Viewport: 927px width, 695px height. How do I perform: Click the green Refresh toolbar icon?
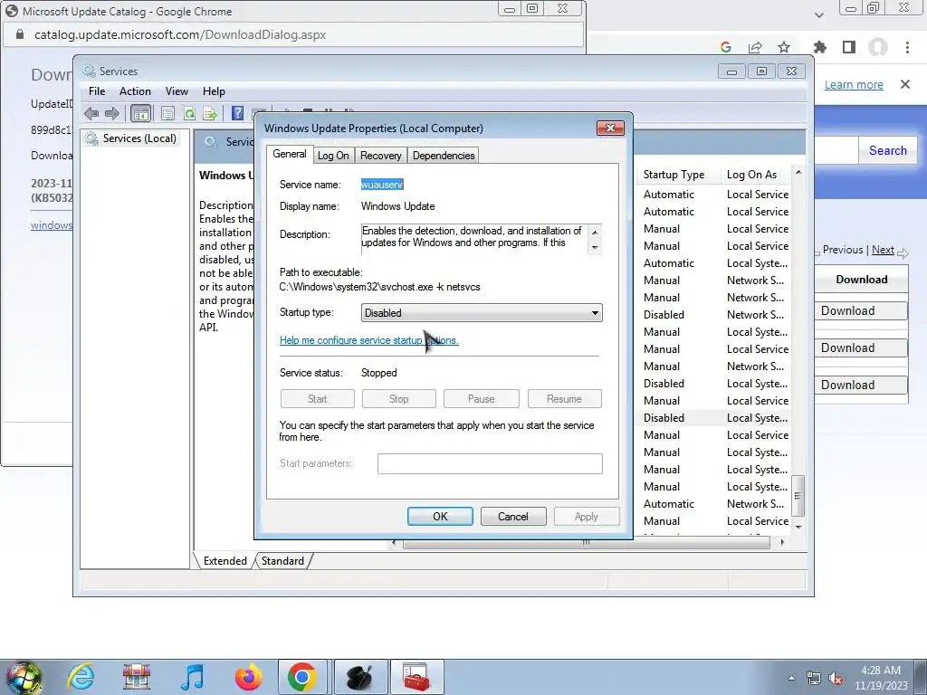(189, 113)
